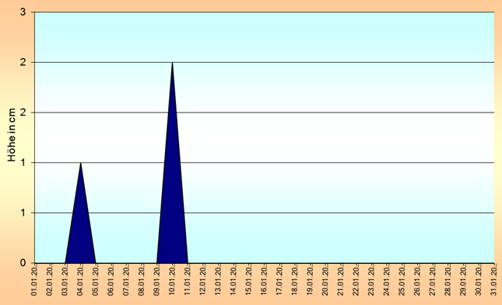Click the date label "17.01.20"
This screenshot has width=502, height=305.
click(280, 281)
